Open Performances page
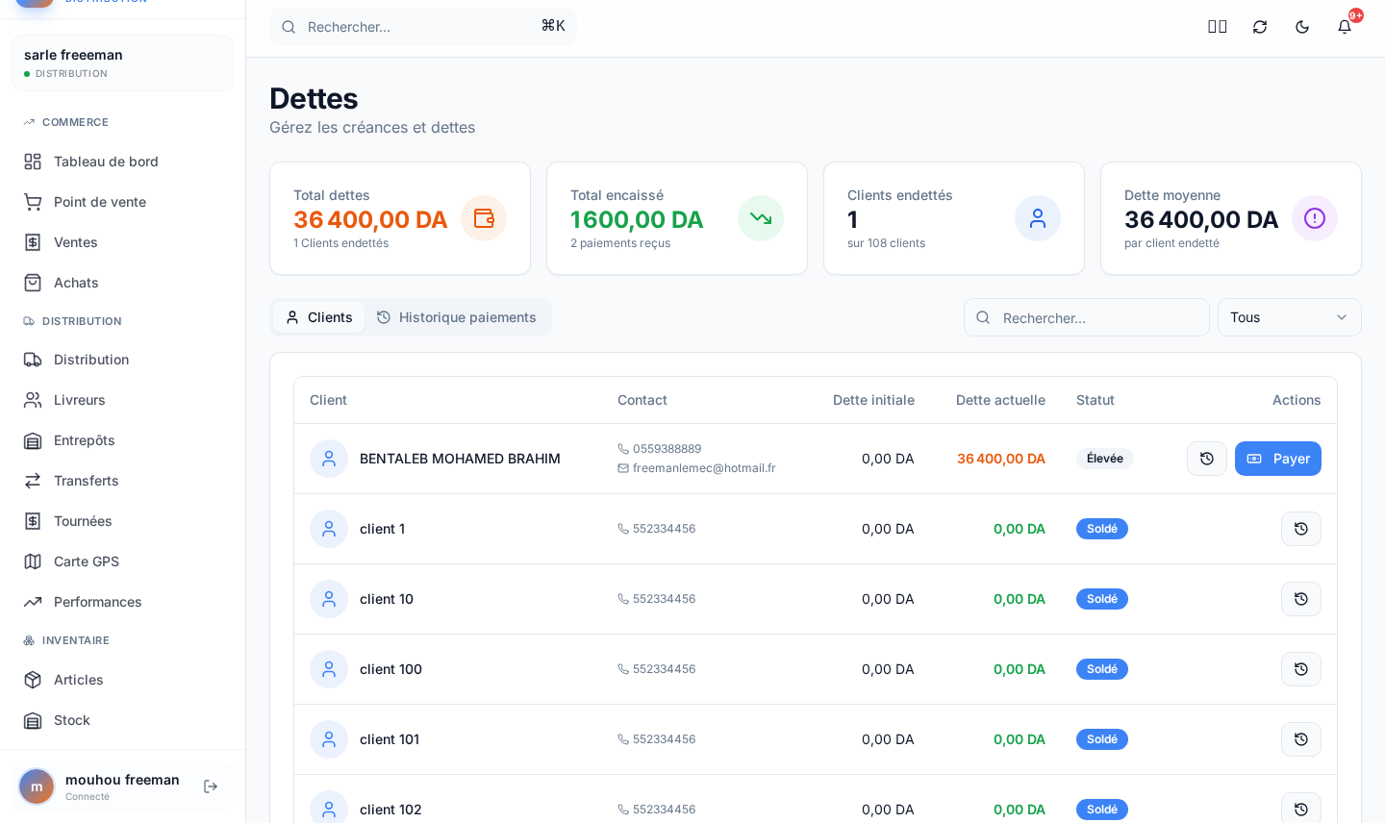The width and height of the screenshot is (1385, 823). [x=122, y=602]
